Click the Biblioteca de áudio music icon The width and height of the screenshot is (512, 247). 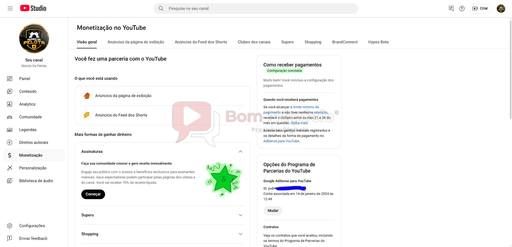coord(10,181)
